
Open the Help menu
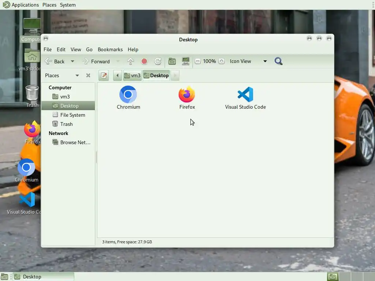[133, 49]
